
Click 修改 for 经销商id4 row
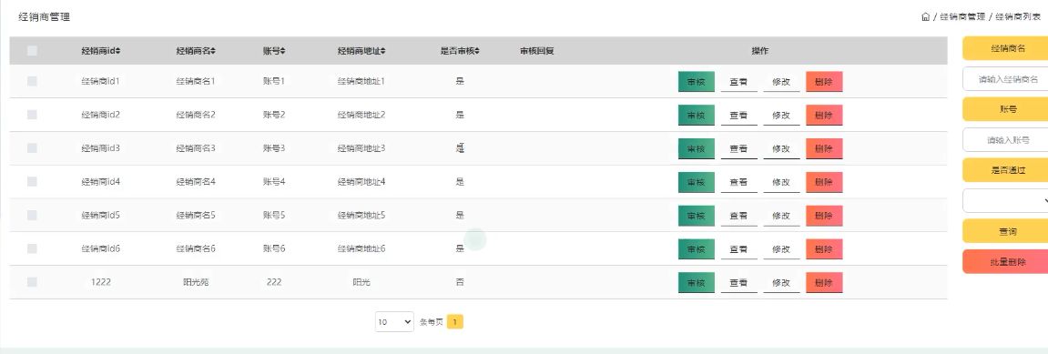781,182
